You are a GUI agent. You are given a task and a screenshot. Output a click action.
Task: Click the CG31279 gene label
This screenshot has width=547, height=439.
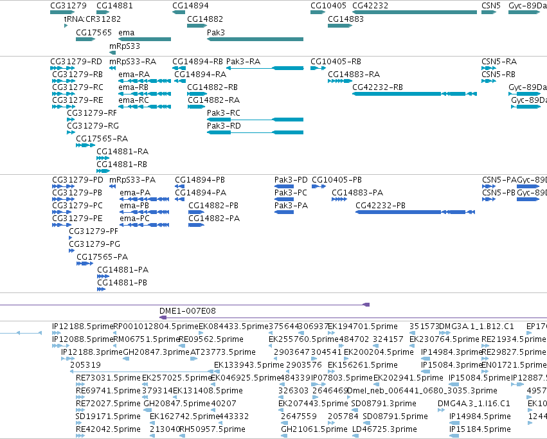68,6
